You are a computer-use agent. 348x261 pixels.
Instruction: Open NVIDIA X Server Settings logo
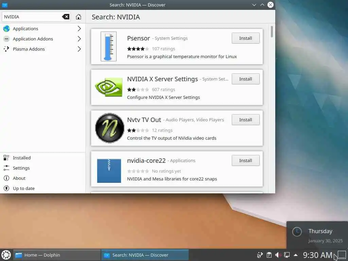(109, 87)
